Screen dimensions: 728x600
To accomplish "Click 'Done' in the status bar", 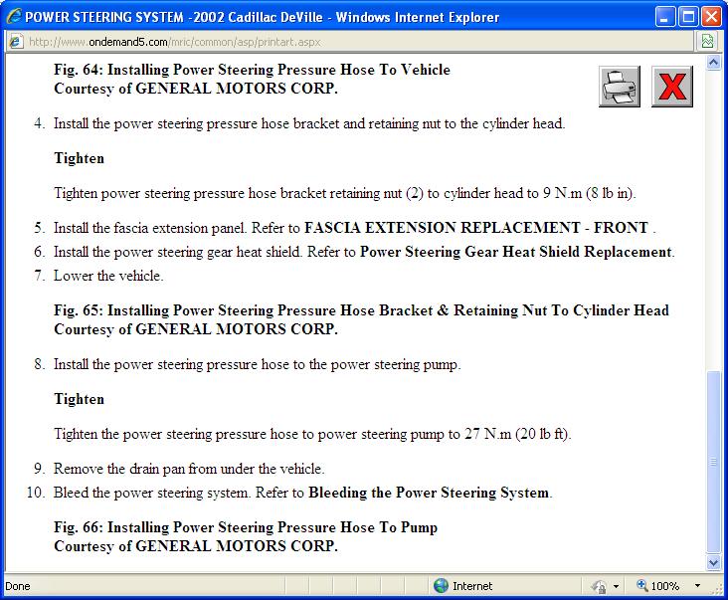I will click(18, 586).
